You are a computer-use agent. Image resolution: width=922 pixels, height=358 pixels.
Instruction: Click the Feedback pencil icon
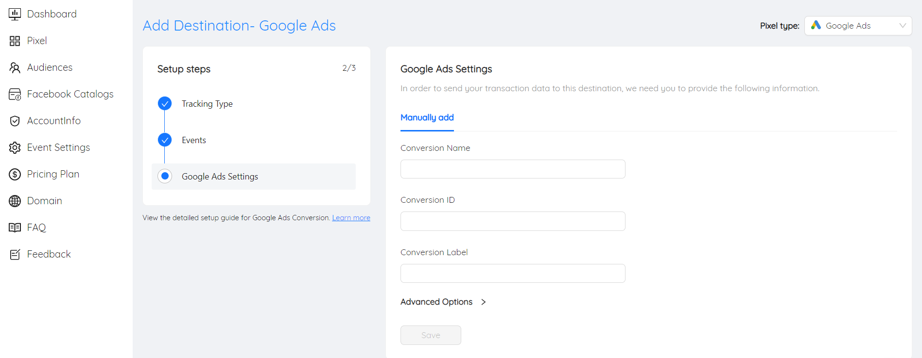click(15, 254)
